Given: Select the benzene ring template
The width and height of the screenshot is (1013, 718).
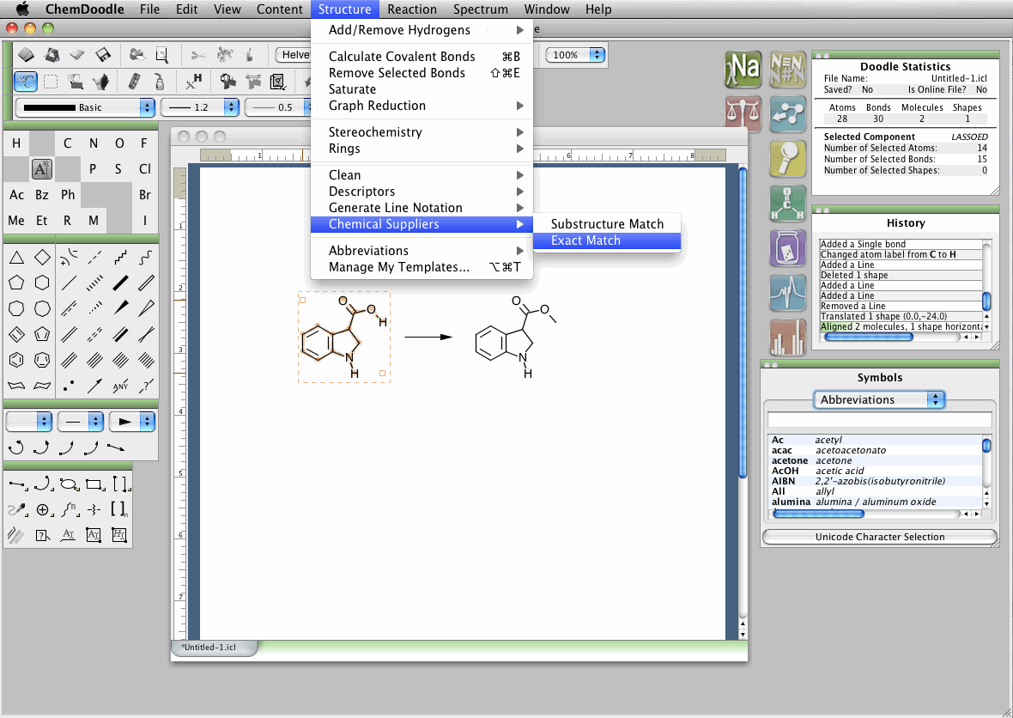Looking at the screenshot, I should pyautogui.click(x=16, y=360).
